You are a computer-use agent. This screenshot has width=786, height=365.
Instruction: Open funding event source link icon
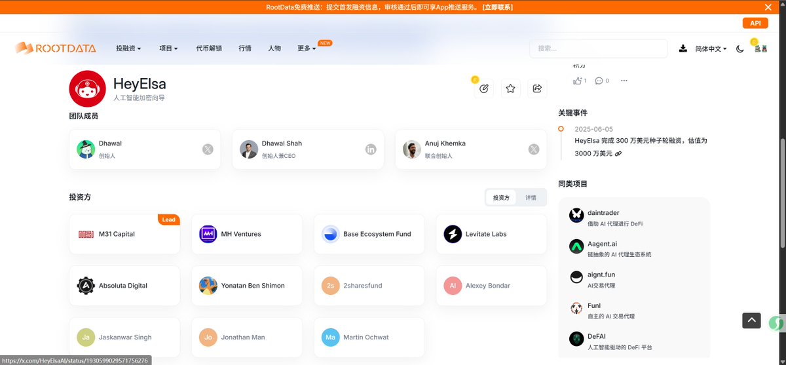pos(618,153)
